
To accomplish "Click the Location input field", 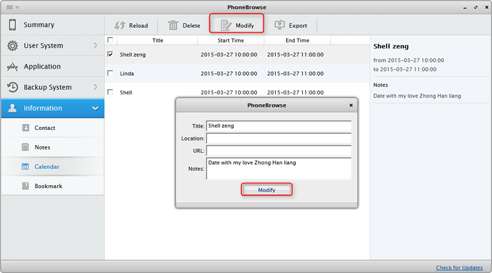I will 278,138.
